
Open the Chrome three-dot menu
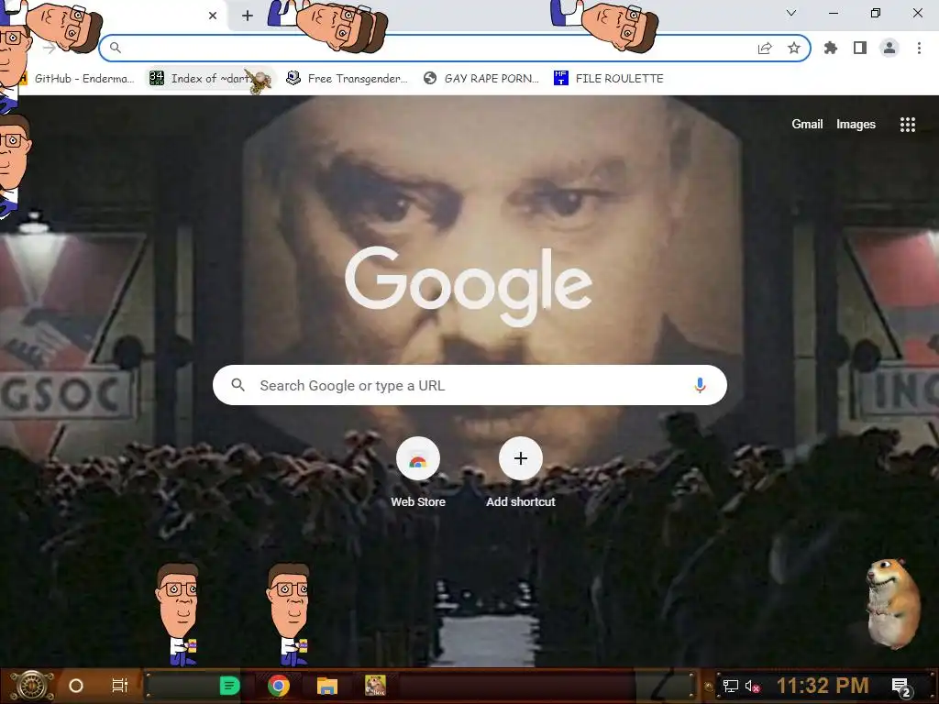click(x=919, y=48)
